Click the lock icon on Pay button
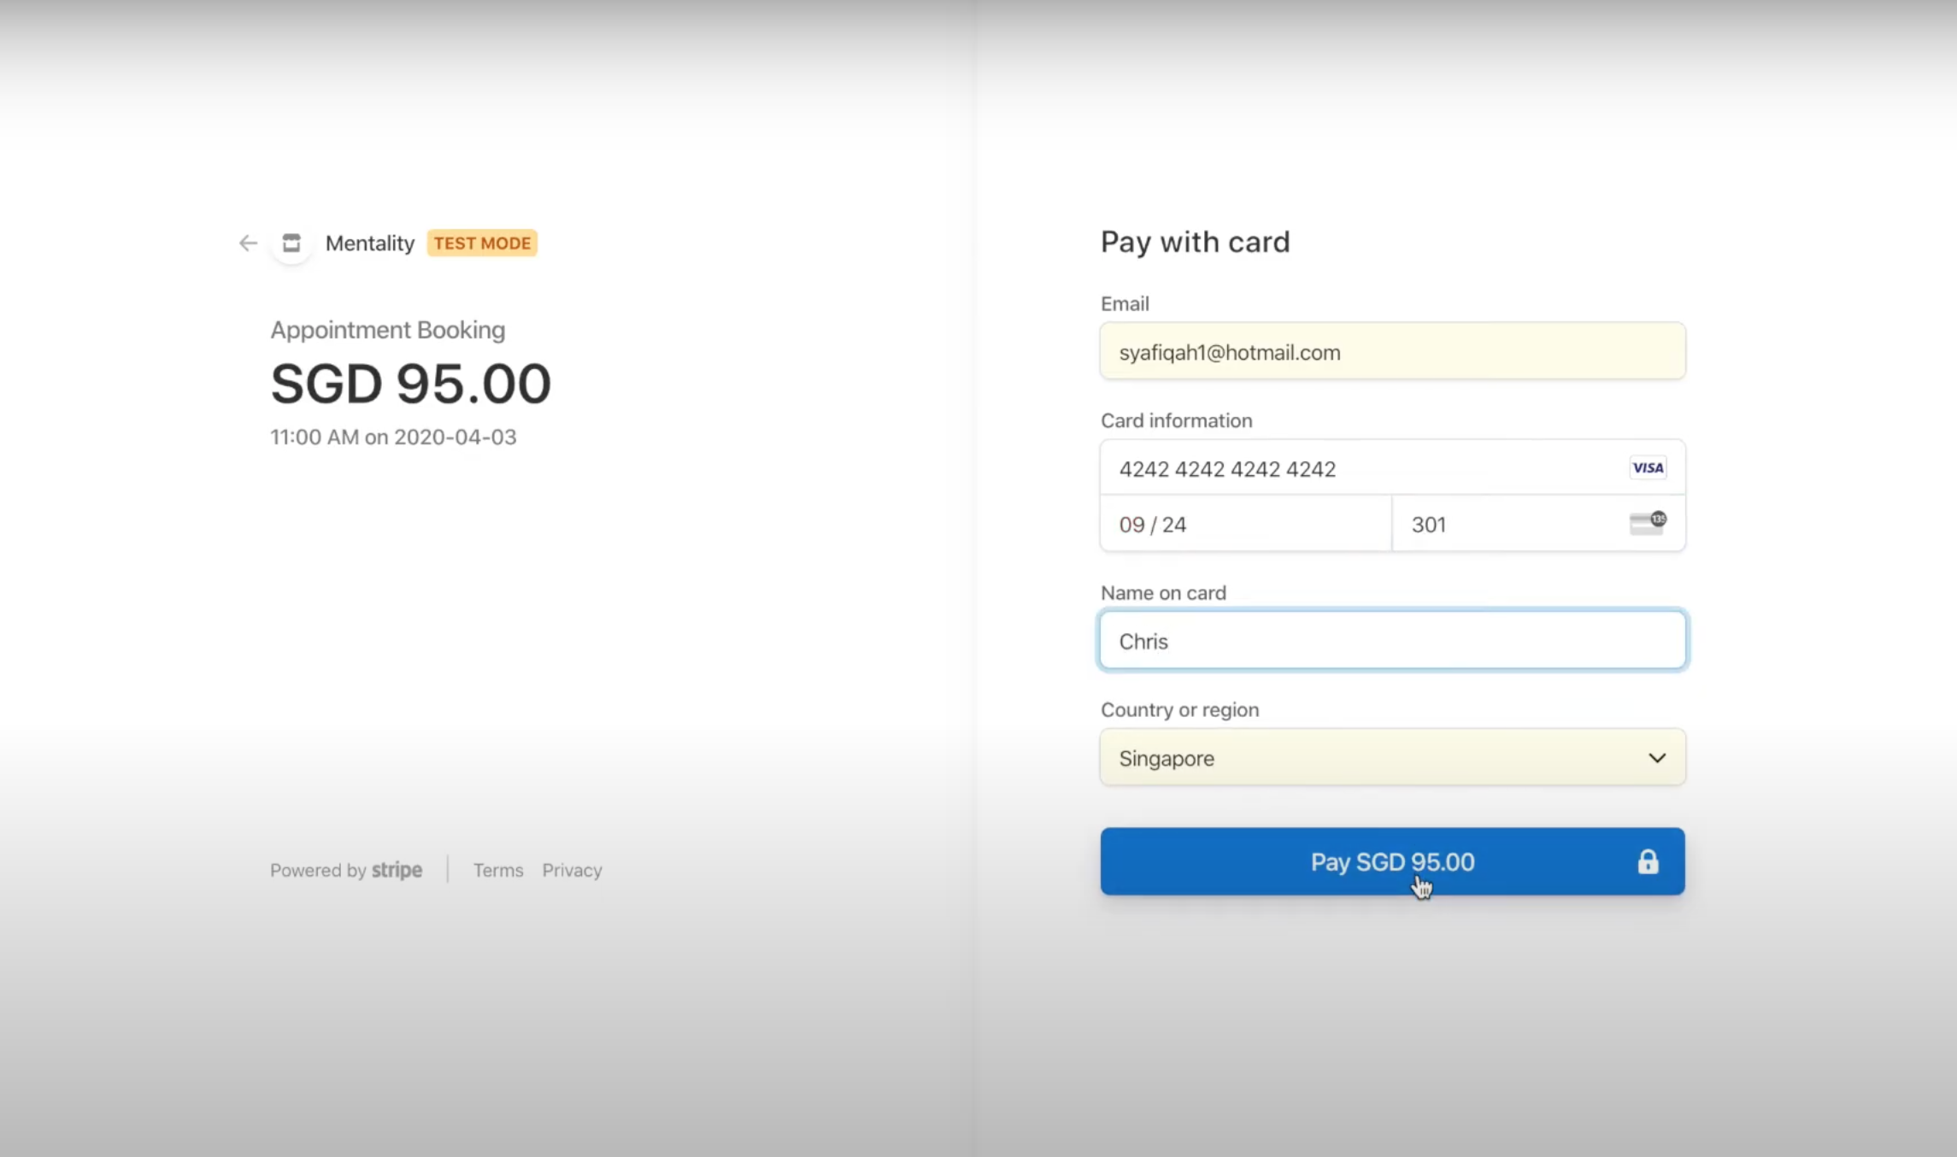The image size is (1957, 1157). pos(1648,861)
